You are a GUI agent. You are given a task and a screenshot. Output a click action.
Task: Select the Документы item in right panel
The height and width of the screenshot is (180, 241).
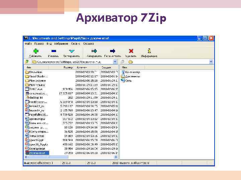(131, 76)
